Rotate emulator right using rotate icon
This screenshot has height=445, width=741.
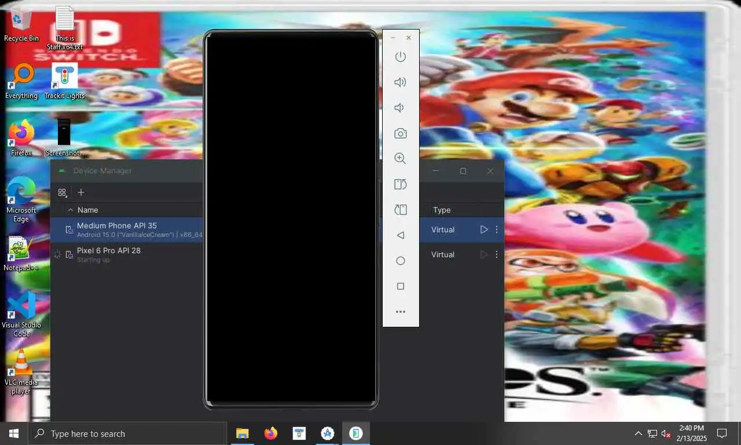[x=400, y=210]
